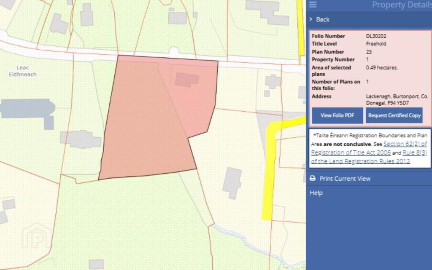Viewport: 432px width, 270px height.
Task: Request a certified copy of the folio
Action: pos(394,115)
